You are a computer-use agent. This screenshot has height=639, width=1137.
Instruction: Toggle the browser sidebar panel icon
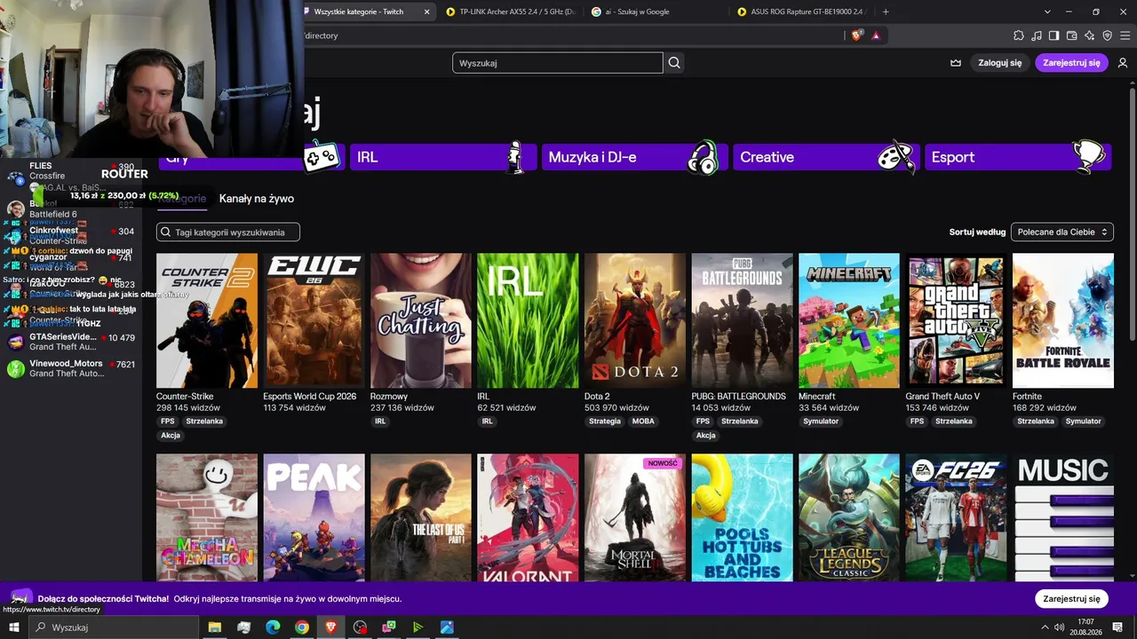[1054, 35]
